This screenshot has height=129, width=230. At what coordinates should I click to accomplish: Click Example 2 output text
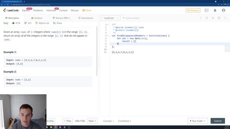click(x=13, y=83)
